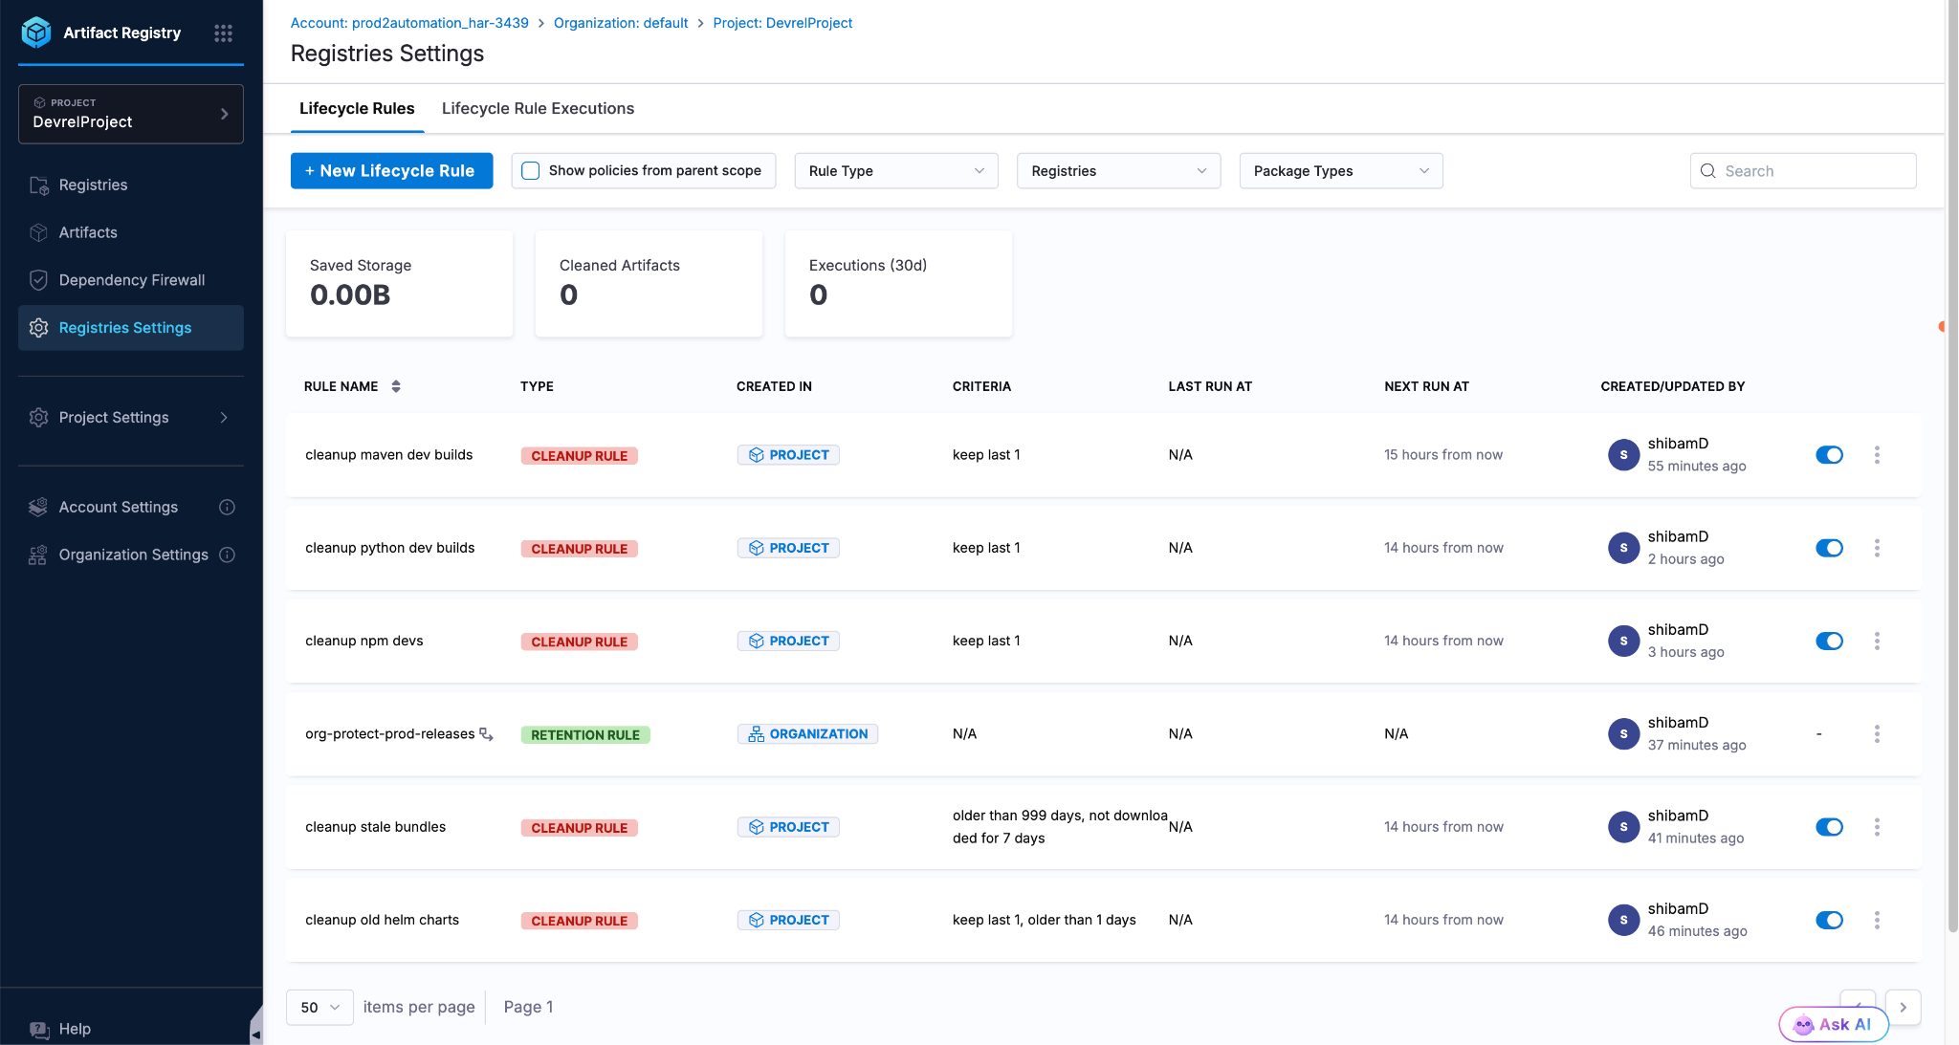The width and height of the screenshot is (1959, 1045).
Task: Click the Registries Settings gear icon
Action: tap(38, 328)
